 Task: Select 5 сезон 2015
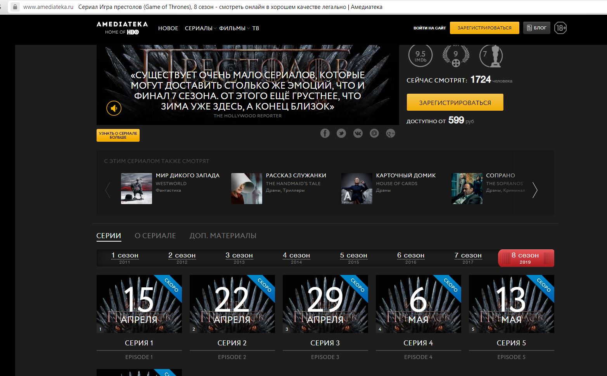pos(354,258)
